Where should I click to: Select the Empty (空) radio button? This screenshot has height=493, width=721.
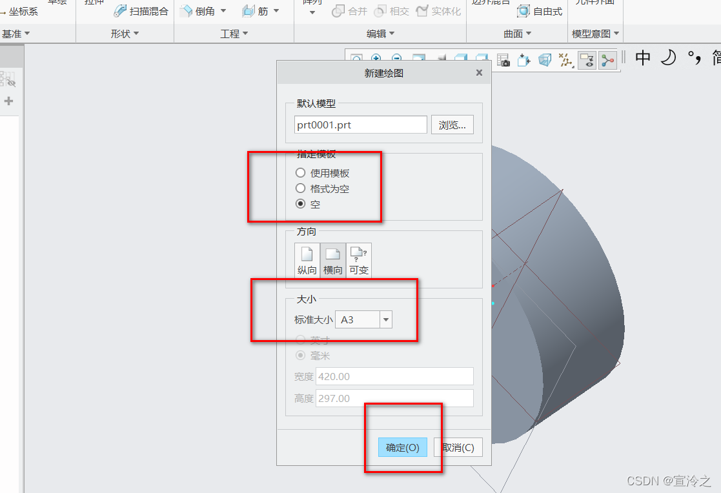coord(300,204)
